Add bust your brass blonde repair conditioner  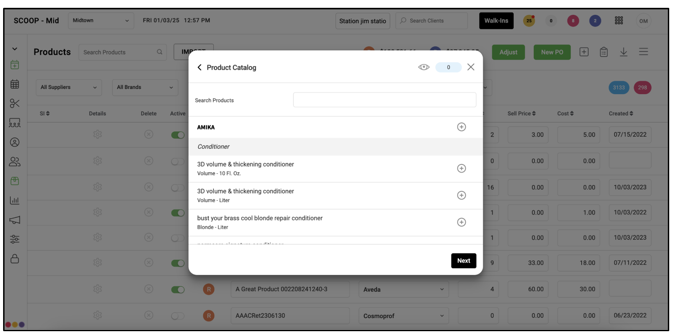[x=461, y=223]
